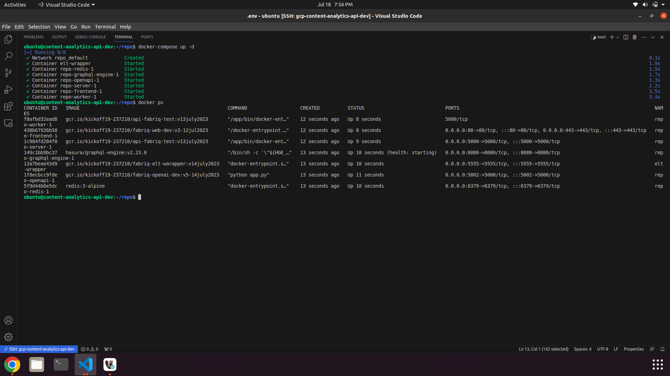Open Terminal app from the dock
The width and height of the screenshot is (670, 376).
pos(61,365)
